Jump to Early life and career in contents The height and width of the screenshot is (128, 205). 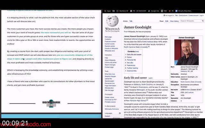click(x=134, y=55)
